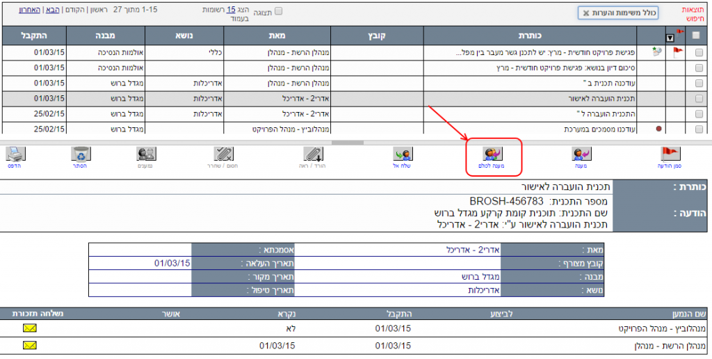Toggle the select-all checkbox in table header
This screenshot has height=359, width=712.
[x=698, y=35]
